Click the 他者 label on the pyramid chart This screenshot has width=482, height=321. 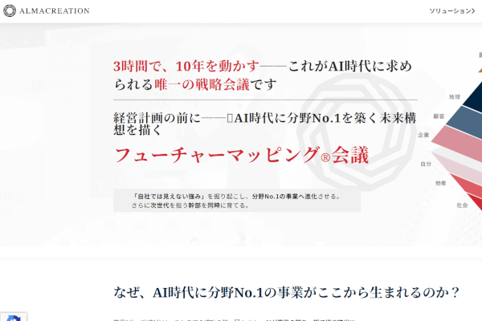[x=440, y=183]
